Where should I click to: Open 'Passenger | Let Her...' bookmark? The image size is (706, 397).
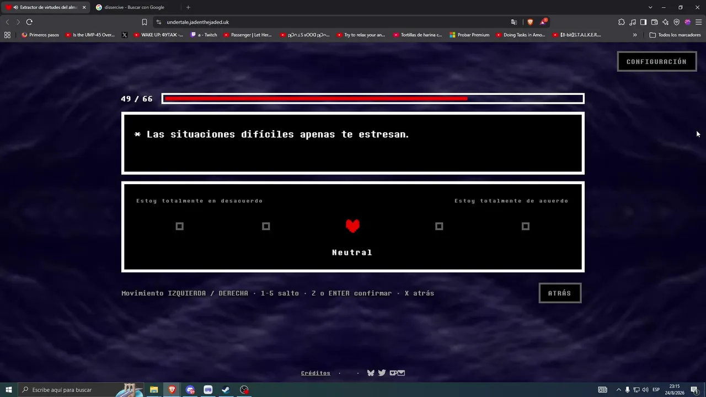248,35
